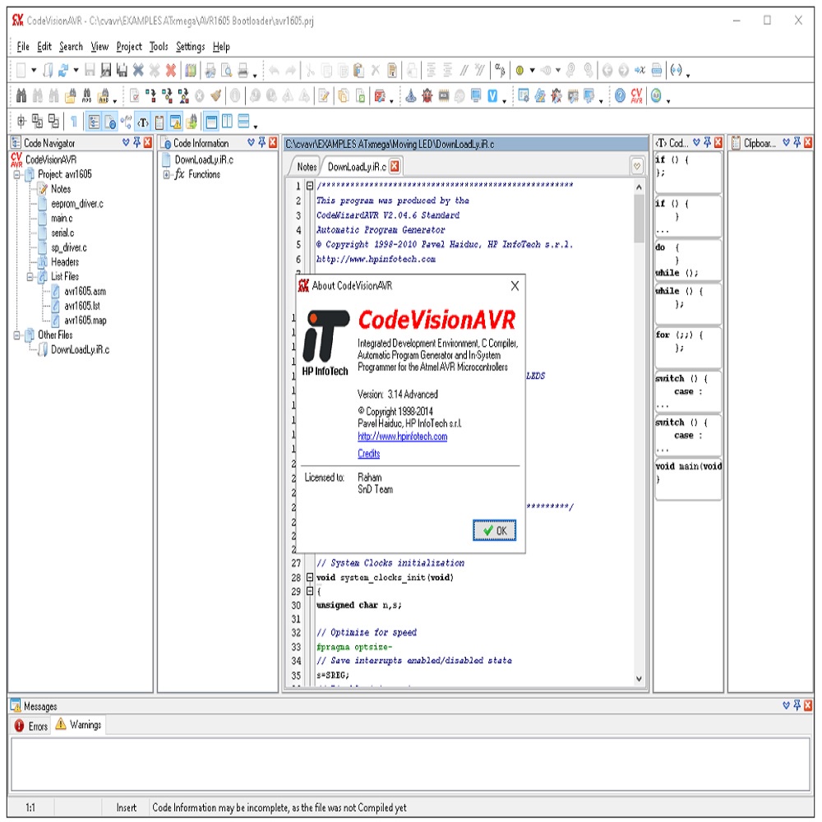Open the Code Navigator panel dropdown arrow
The image size is (822, 822).
pyautogui.click(x=126, y=142)
